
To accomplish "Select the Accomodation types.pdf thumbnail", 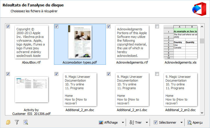I will point(80,42).
